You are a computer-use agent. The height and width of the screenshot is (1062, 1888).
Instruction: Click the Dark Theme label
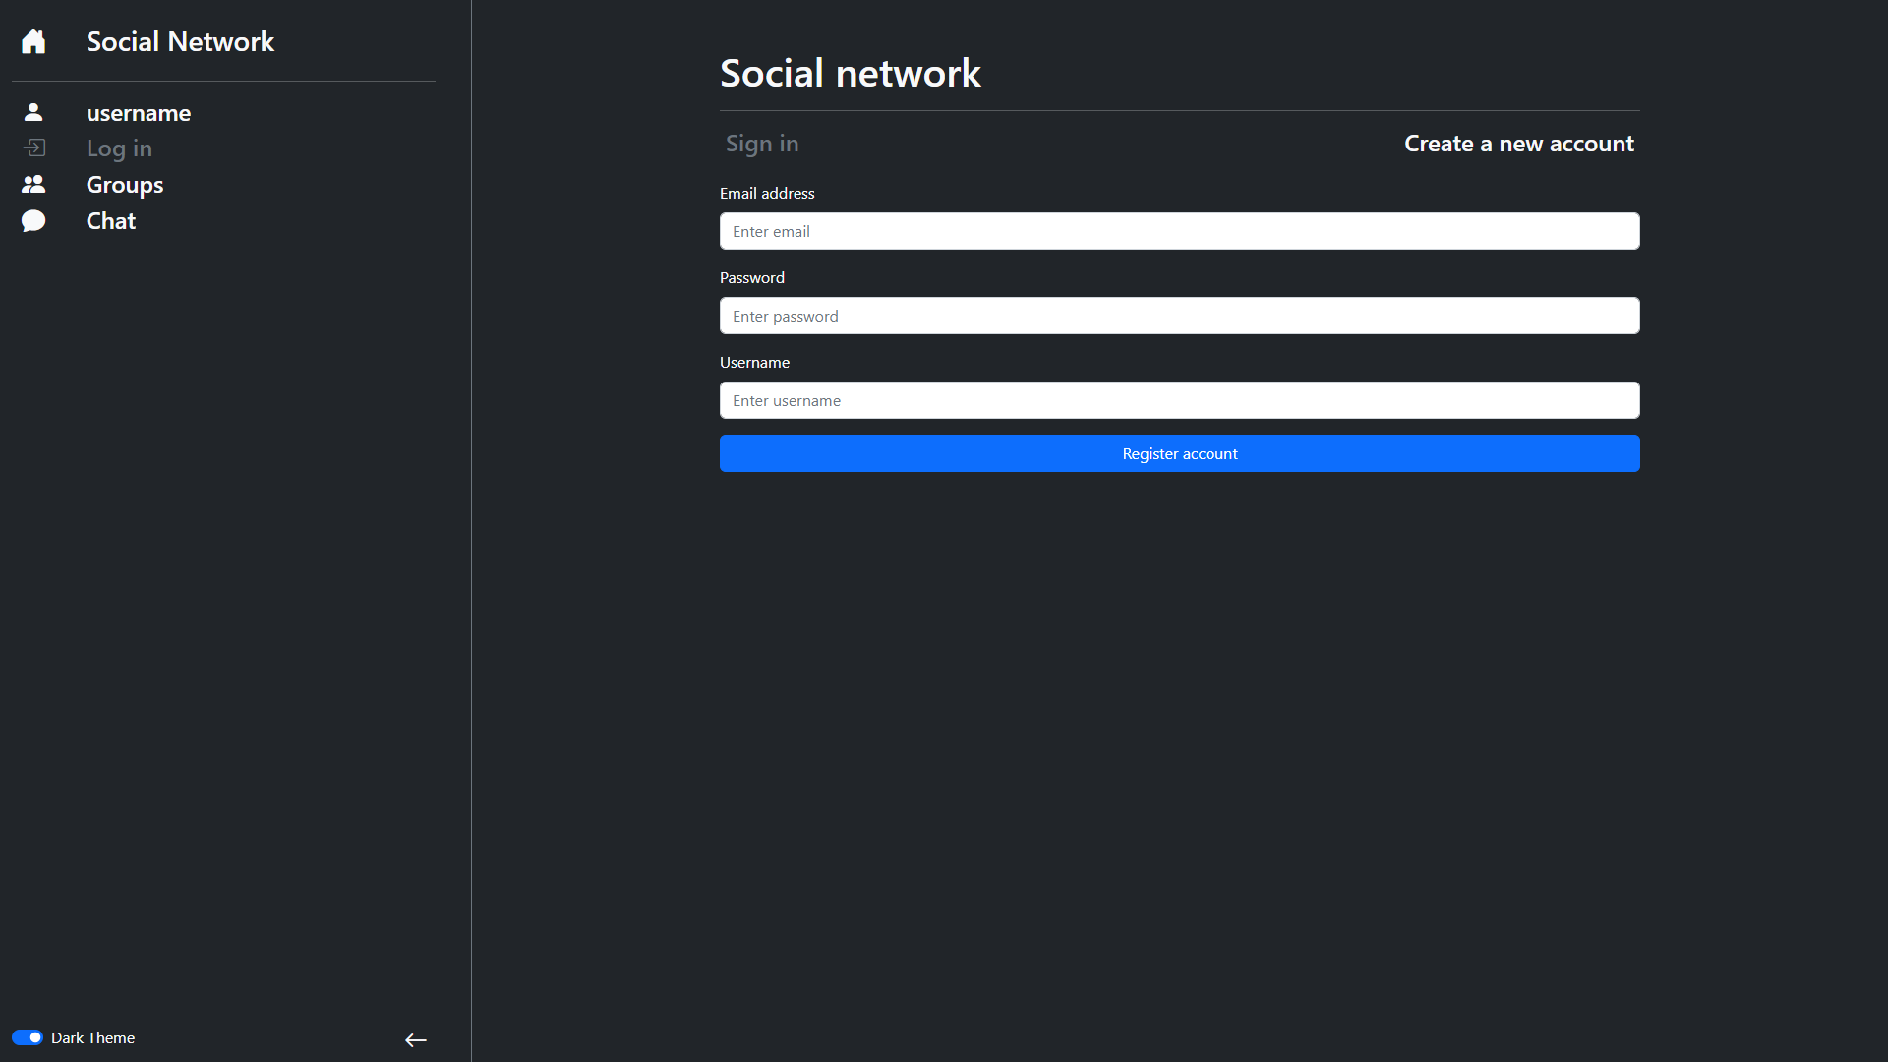[x=92, y=1037]
